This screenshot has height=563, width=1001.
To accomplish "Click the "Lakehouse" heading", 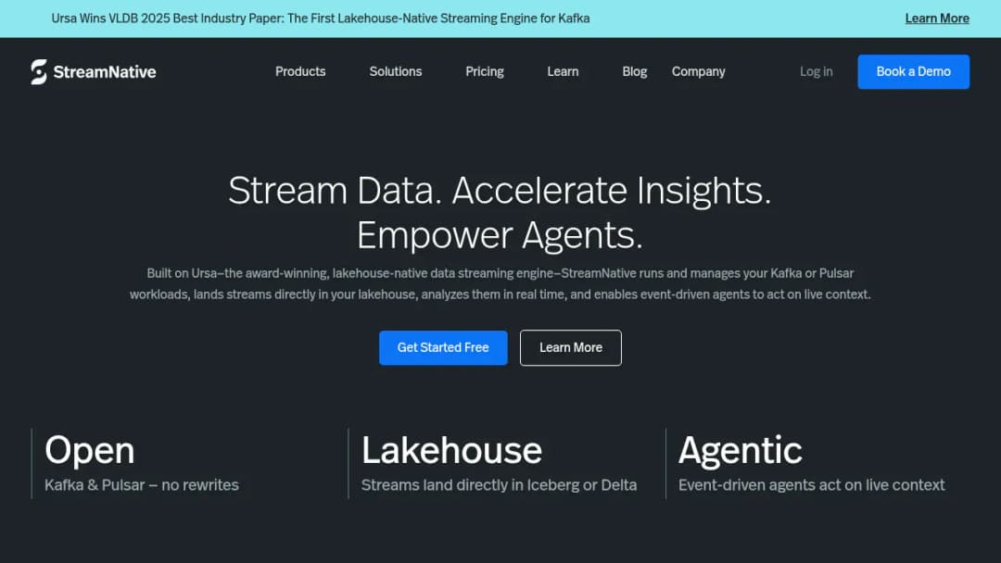I will [x=451, y=450].
